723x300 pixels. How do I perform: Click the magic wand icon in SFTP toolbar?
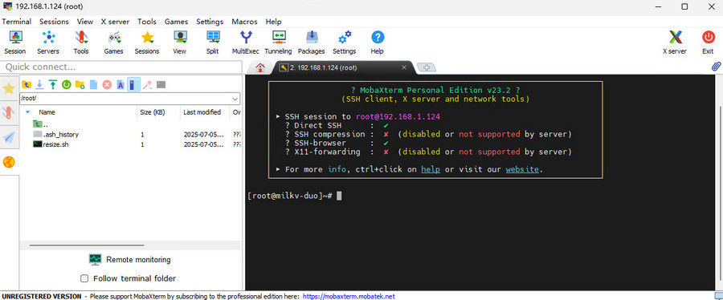pyautogui.click(x=147, y=85)
